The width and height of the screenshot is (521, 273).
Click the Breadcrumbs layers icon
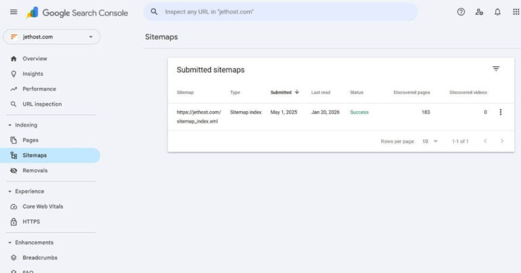[14, 257]
